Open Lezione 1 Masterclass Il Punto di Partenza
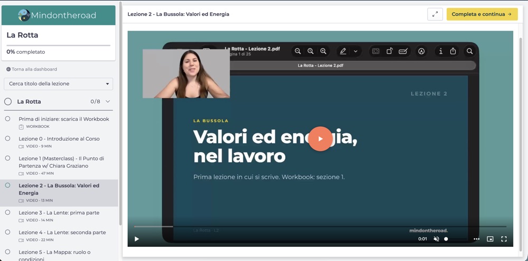This screenshot has width=528, height=261. click(x=62, y=162)
